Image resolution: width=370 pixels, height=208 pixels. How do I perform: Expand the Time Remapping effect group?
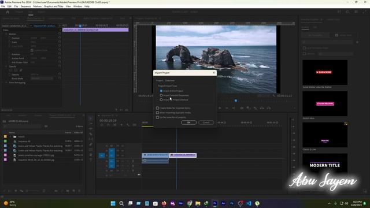6,83
